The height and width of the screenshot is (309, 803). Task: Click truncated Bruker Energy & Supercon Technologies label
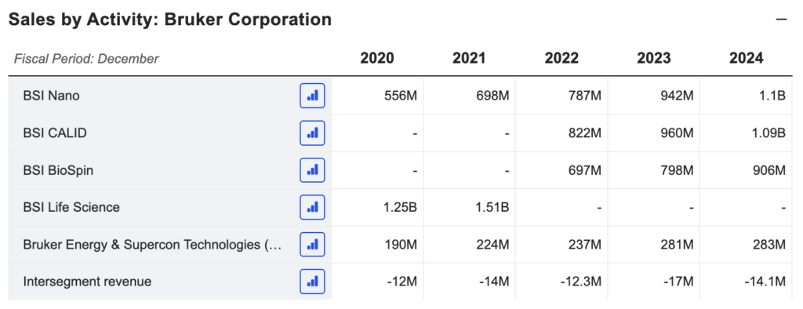click(152, 245)
